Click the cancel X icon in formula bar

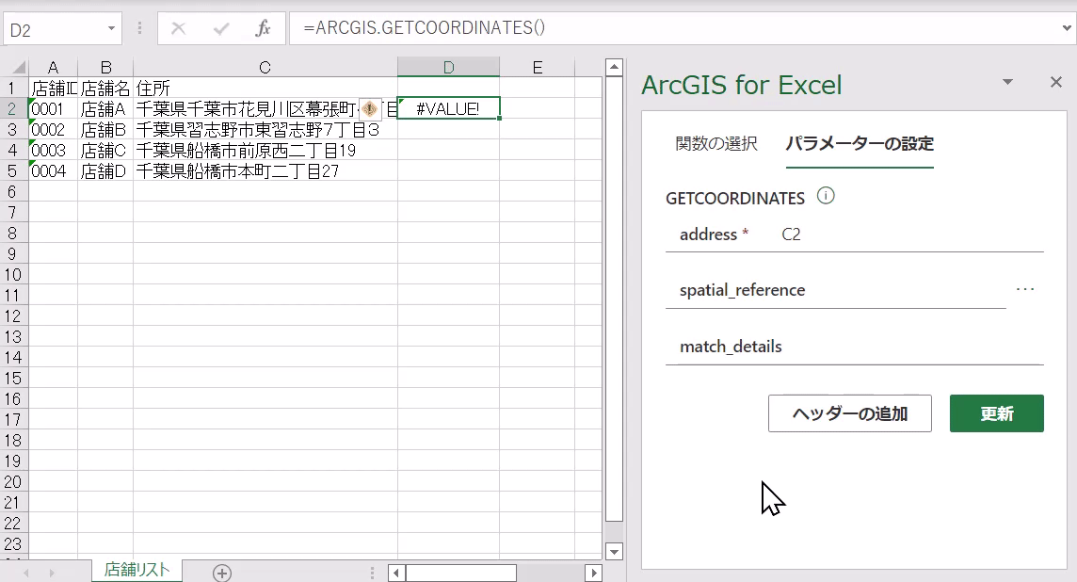(179, 28)
